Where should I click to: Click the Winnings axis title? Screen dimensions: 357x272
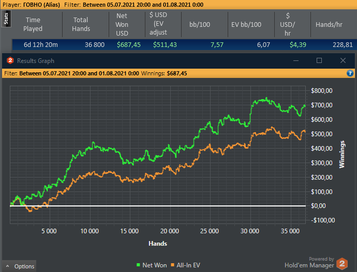click(x=342, y=154)
